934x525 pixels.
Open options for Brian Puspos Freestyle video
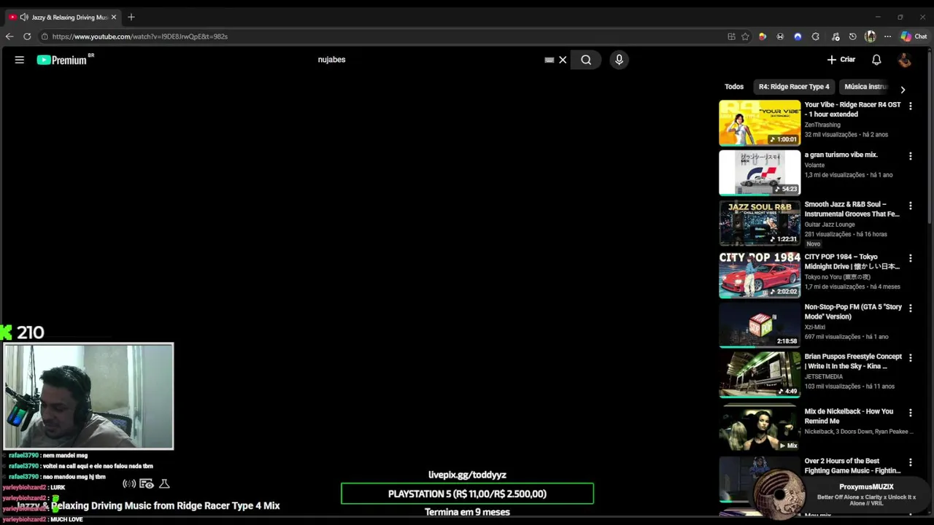[x=910, y=358]
